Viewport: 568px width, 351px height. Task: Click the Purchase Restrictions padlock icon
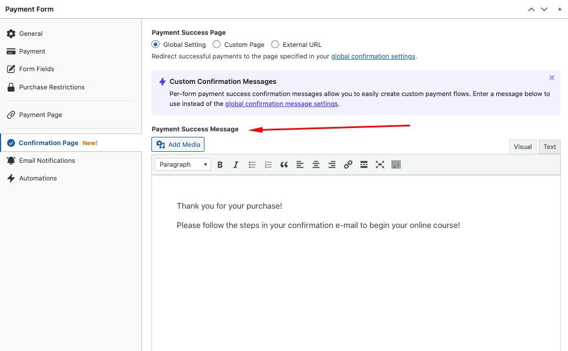point(11,87)
